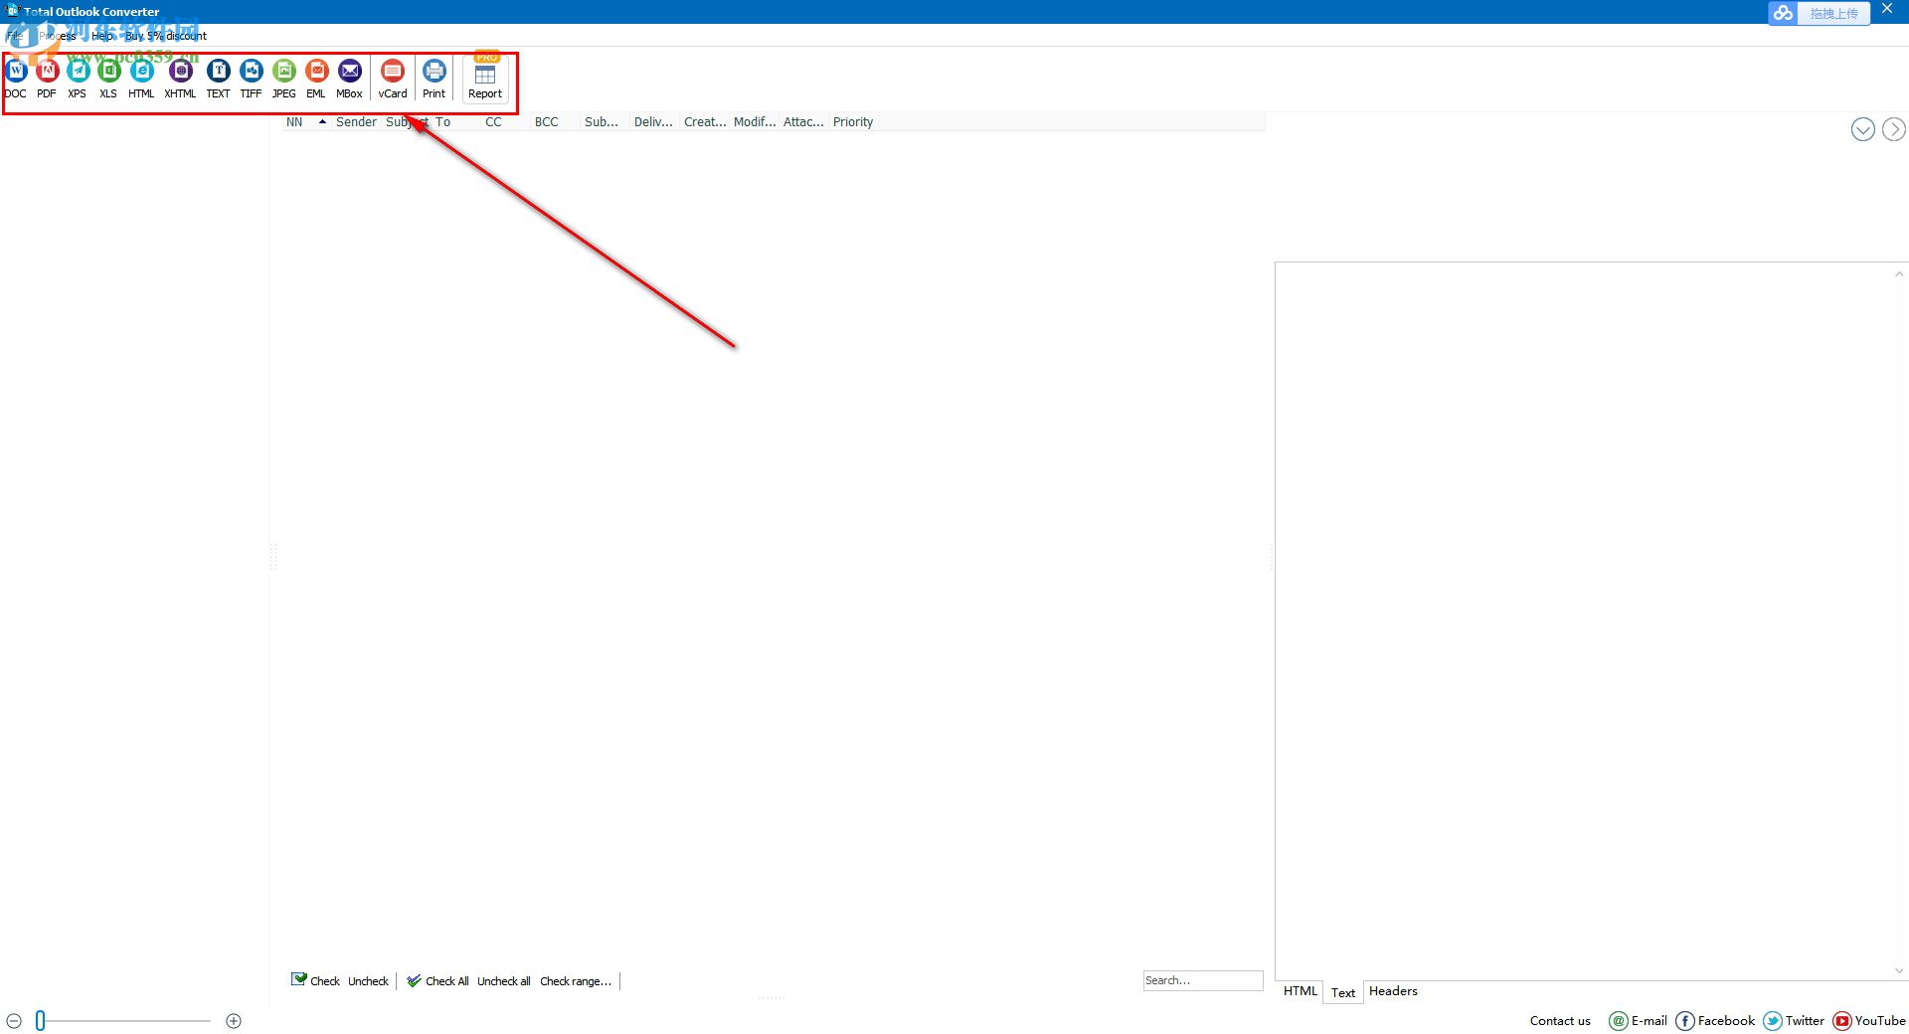Open the Check range dialog
Image resolution: width=1909 pixels, height=1034 pixels.
pos(575,981)
